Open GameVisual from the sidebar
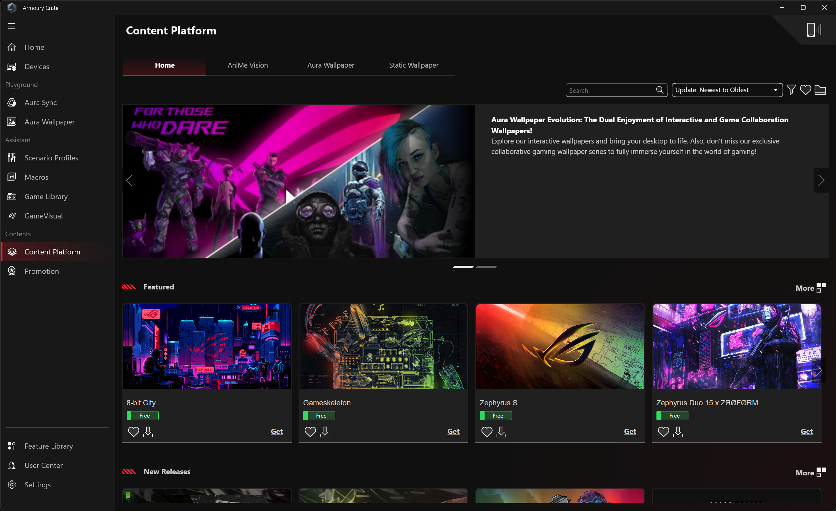The image size is (836, 511). 43,216
